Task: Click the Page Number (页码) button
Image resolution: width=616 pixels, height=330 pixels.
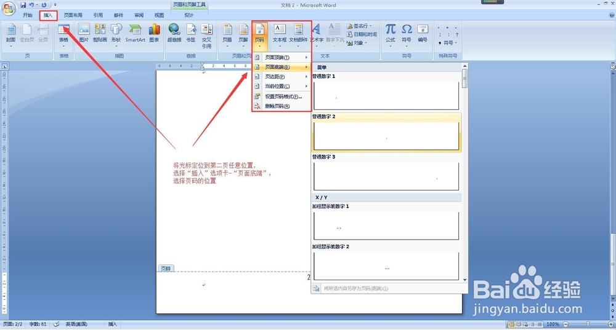Action: pos(259,35)
